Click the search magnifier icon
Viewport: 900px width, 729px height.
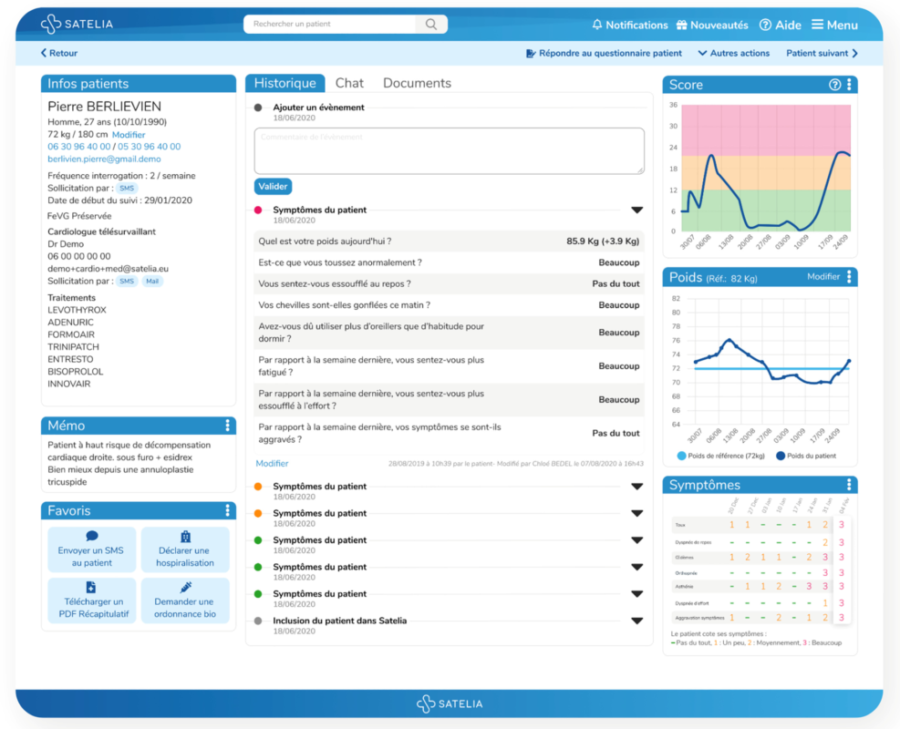pyautogui.click(x=431, y=24)
